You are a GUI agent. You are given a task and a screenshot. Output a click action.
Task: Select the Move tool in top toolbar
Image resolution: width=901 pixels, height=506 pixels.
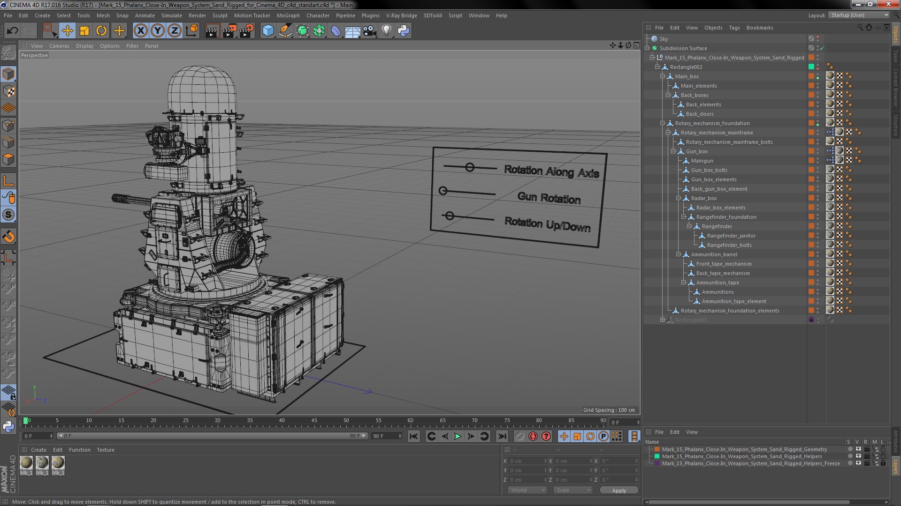click(x=67, y=31)
